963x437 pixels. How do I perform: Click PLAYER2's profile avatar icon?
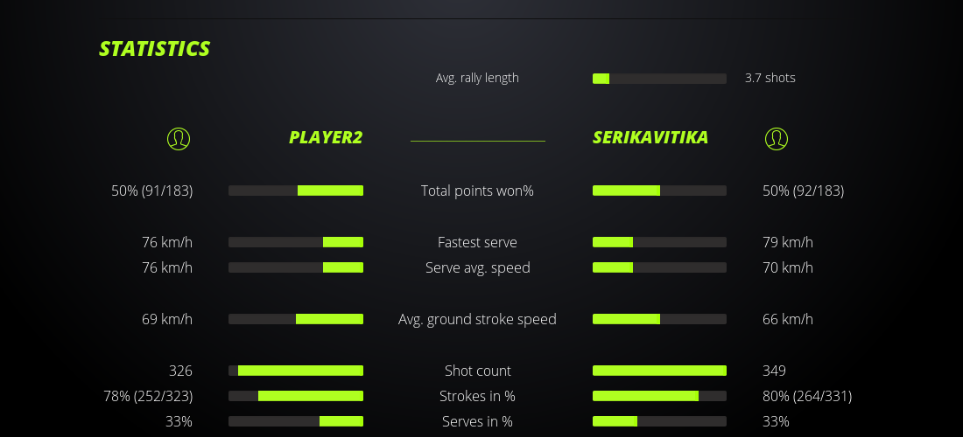tap(179, 138)
